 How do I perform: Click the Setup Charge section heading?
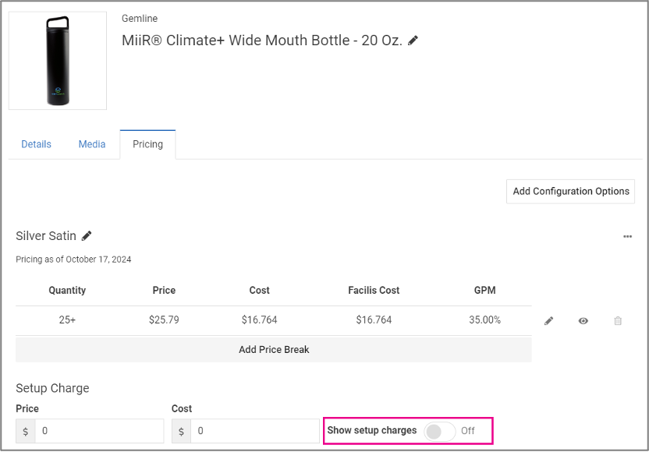click(52, 388)
